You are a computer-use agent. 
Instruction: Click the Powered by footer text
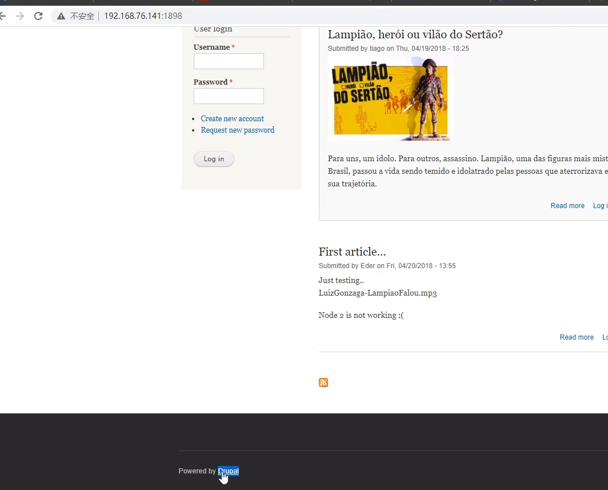click(x=197, y=471)
